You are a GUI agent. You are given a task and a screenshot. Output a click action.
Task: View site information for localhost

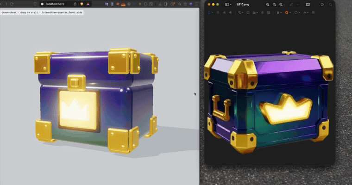point(42,4)
